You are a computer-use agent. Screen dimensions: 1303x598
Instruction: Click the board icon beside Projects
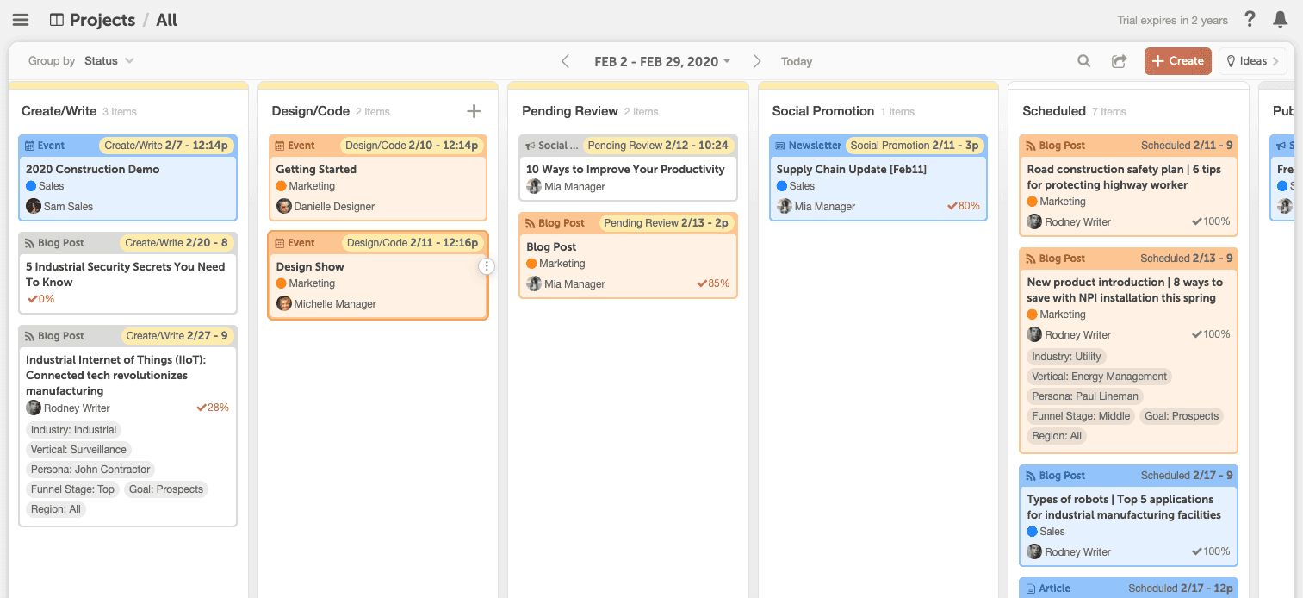(57, 20)
